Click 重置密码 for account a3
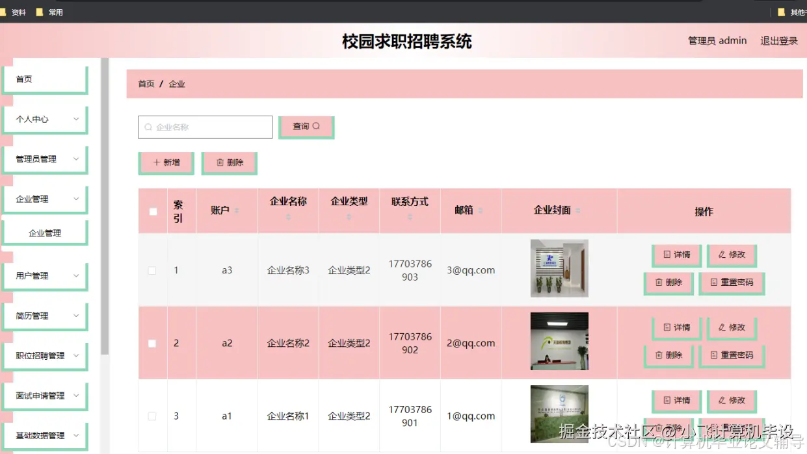Image resolution: width=807 pixels, height=454 pixels. coord(732,283)
